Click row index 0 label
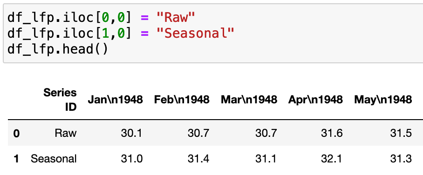423x175 pixels. coord(16,134)
